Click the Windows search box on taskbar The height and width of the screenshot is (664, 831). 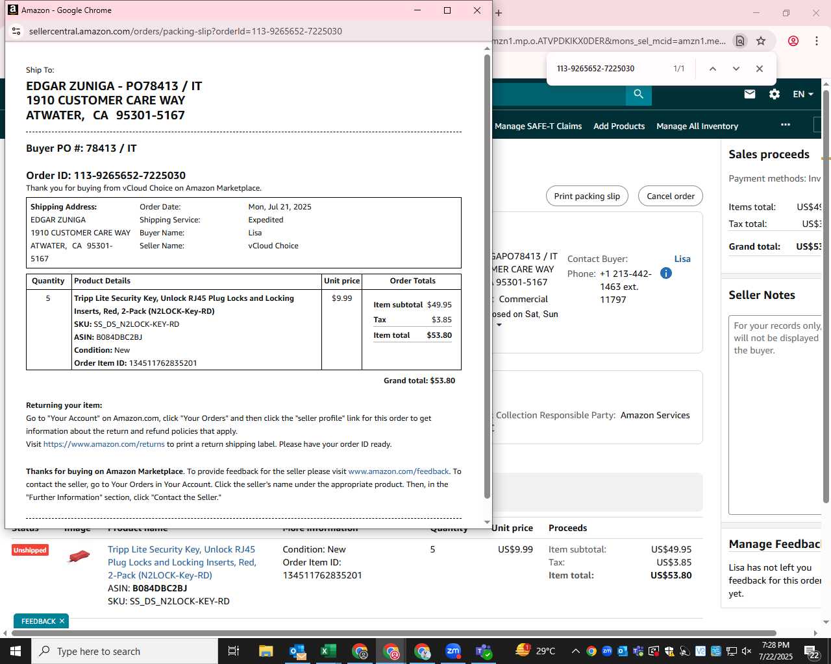coord(125,651)
